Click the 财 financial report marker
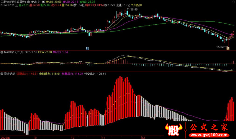236x139 pixels. [x=87, y=48]
